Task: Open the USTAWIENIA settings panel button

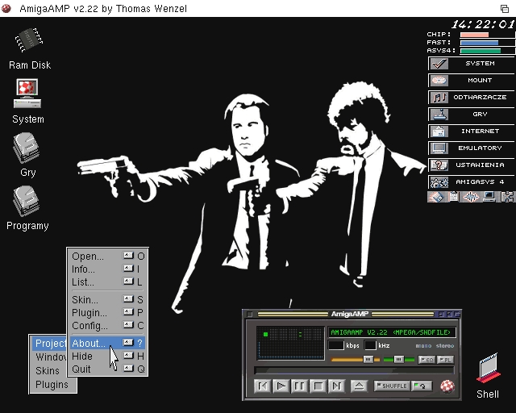Action: [471, 165]
